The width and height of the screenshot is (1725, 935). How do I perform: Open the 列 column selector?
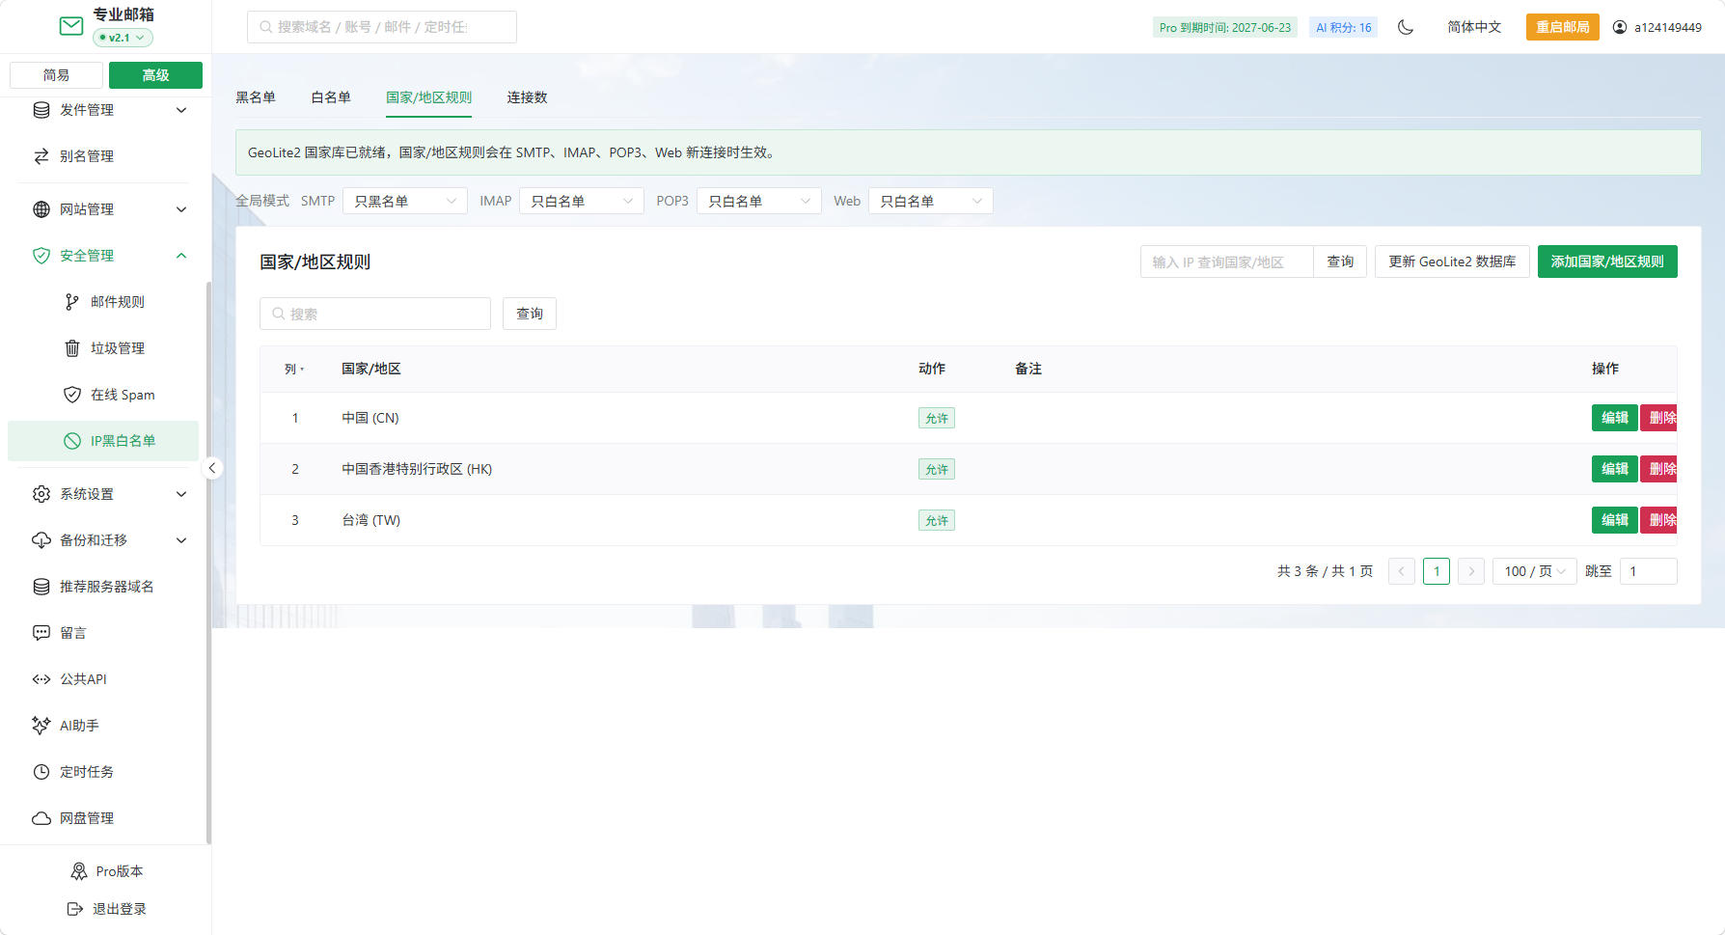point(294,369)
